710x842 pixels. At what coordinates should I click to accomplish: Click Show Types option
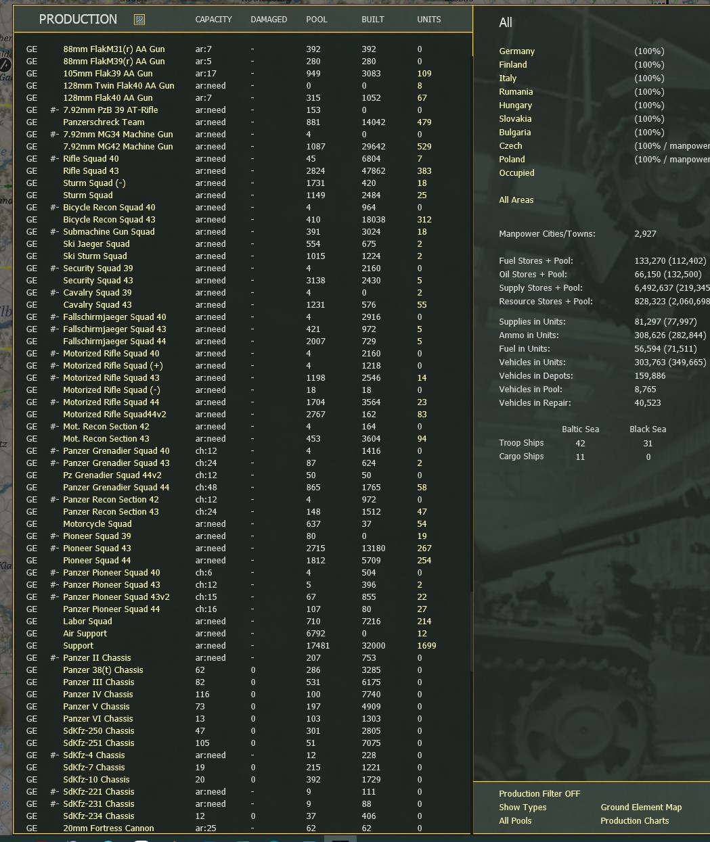click(x=523, y=808)
